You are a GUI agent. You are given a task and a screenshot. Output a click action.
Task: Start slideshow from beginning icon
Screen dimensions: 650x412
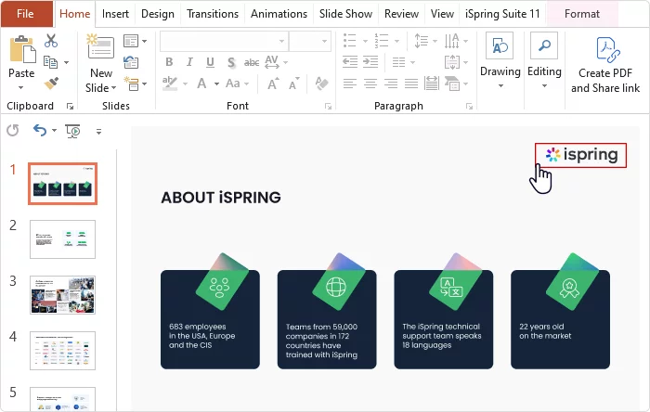[73, 131]
